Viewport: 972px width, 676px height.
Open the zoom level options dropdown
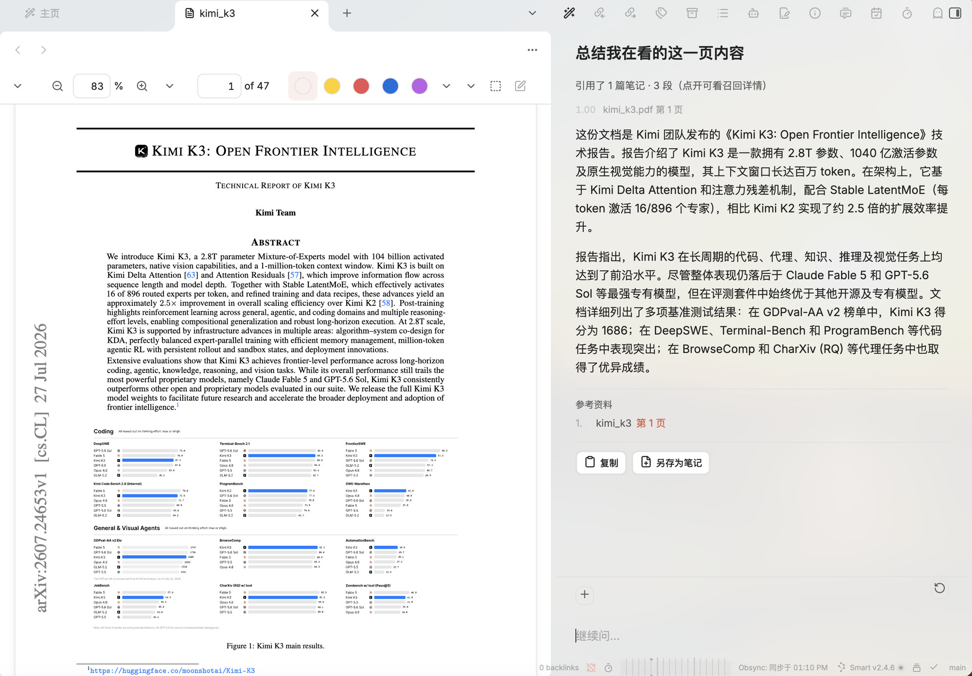click(169, 86)
